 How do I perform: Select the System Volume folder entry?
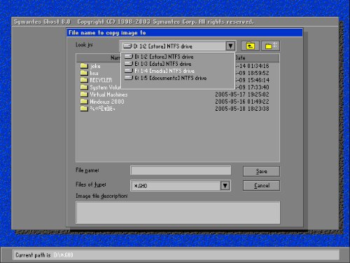tap(101, 88)
